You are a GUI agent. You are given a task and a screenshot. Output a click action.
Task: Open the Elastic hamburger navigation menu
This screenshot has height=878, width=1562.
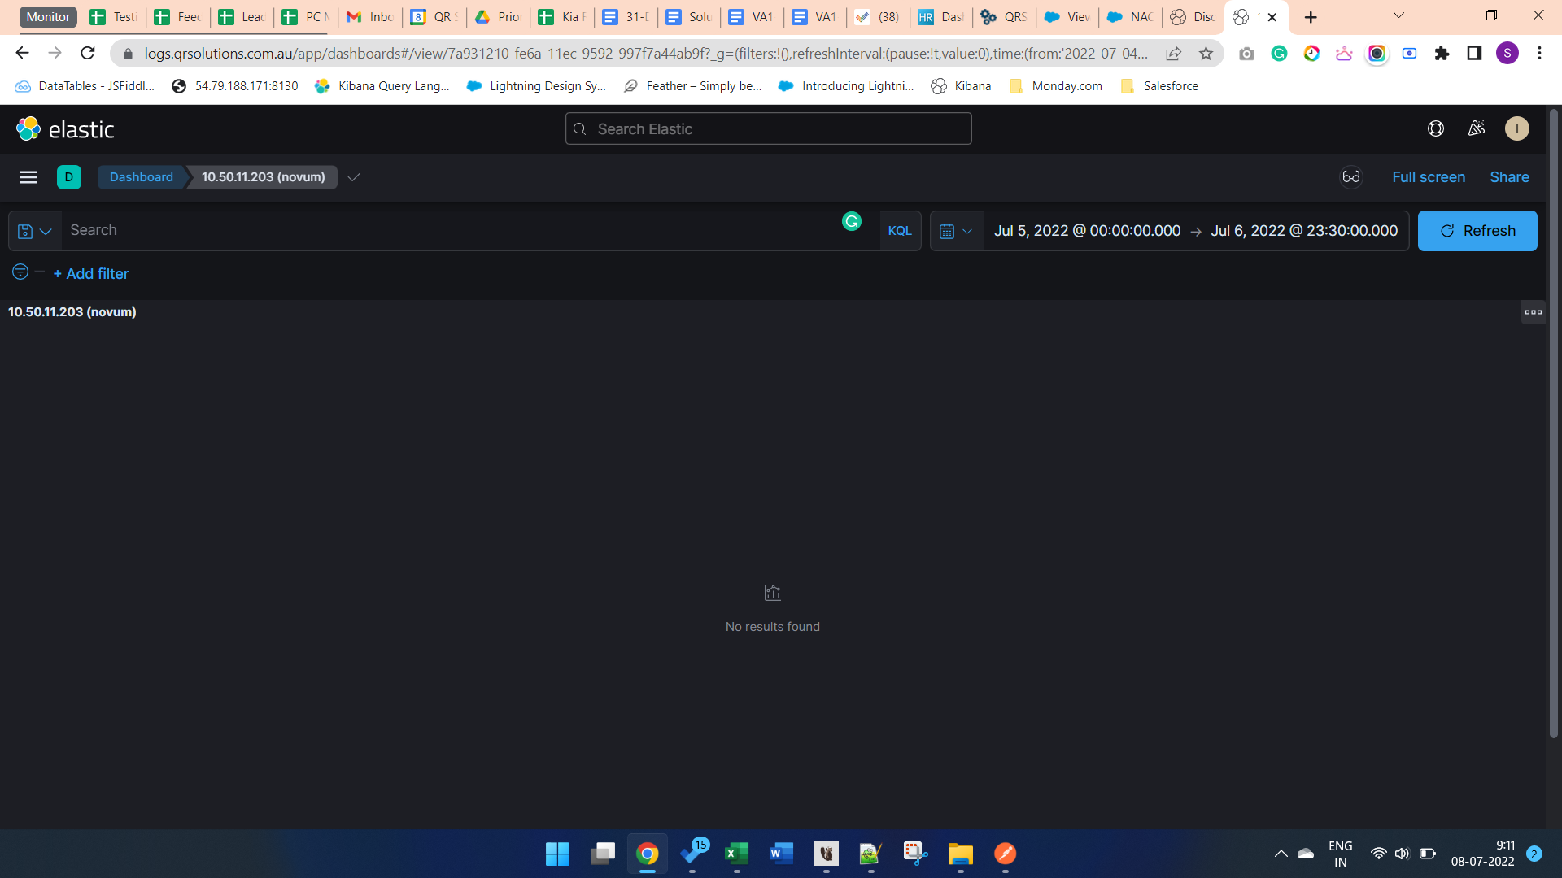(28, 177)
